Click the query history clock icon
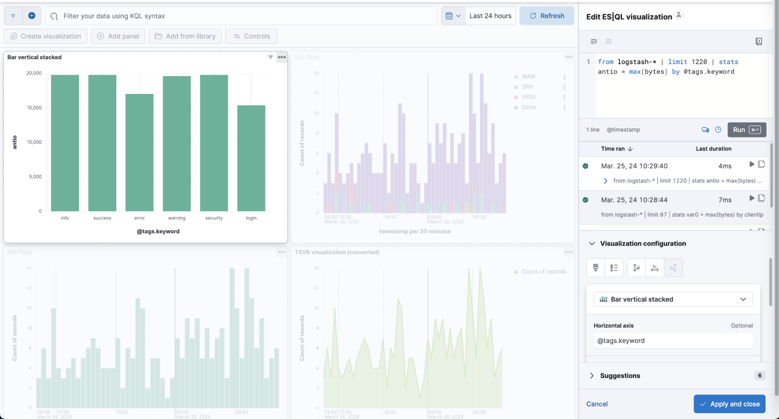Screen dimensions: 779x419 tap(718, 130)
